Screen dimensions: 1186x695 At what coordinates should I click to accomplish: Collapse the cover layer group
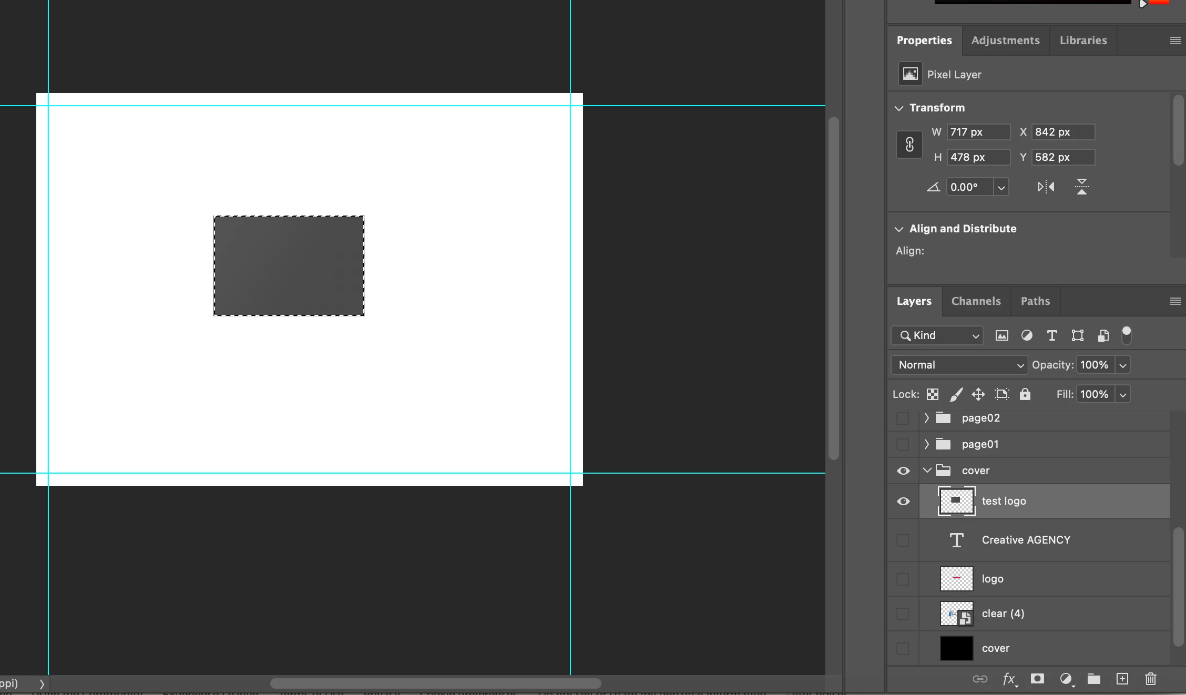927,471
